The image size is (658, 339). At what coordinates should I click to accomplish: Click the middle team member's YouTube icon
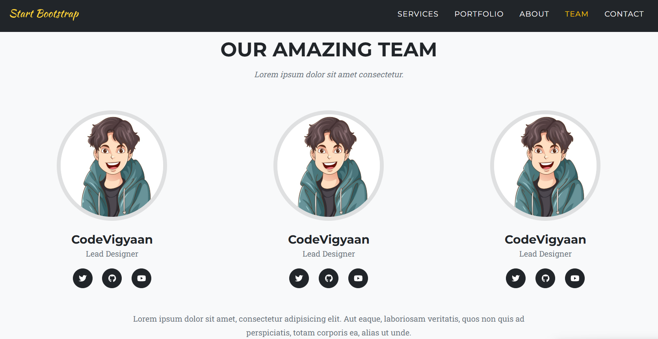(358, 278)
